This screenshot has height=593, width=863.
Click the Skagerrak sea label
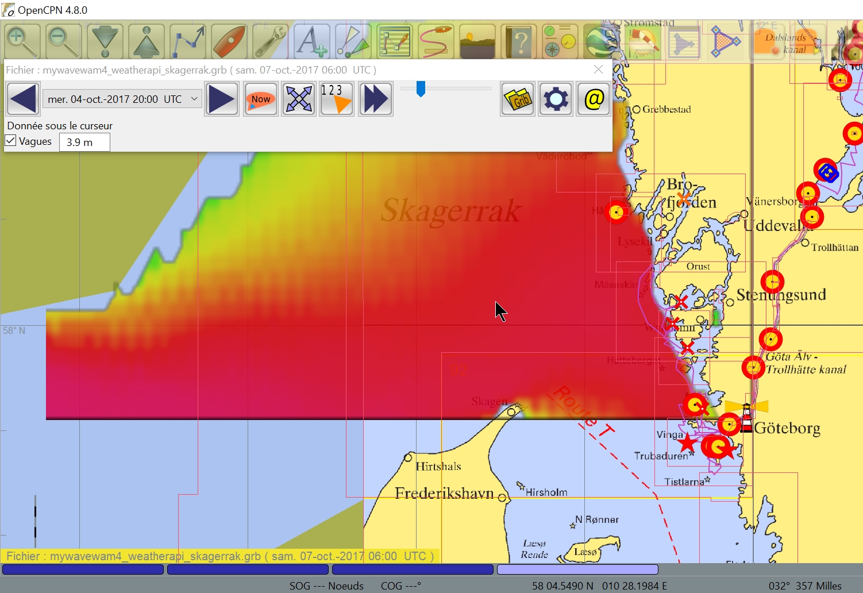tap(451, 210)
